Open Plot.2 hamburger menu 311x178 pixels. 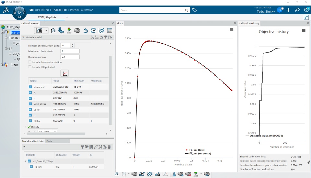pos(231,30)
